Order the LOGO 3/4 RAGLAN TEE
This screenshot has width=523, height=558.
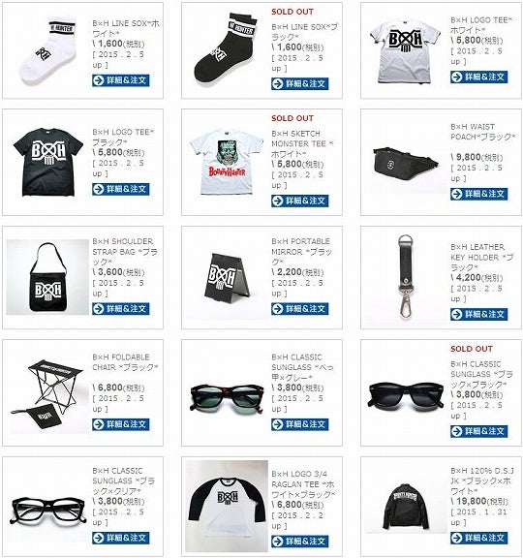299,542
